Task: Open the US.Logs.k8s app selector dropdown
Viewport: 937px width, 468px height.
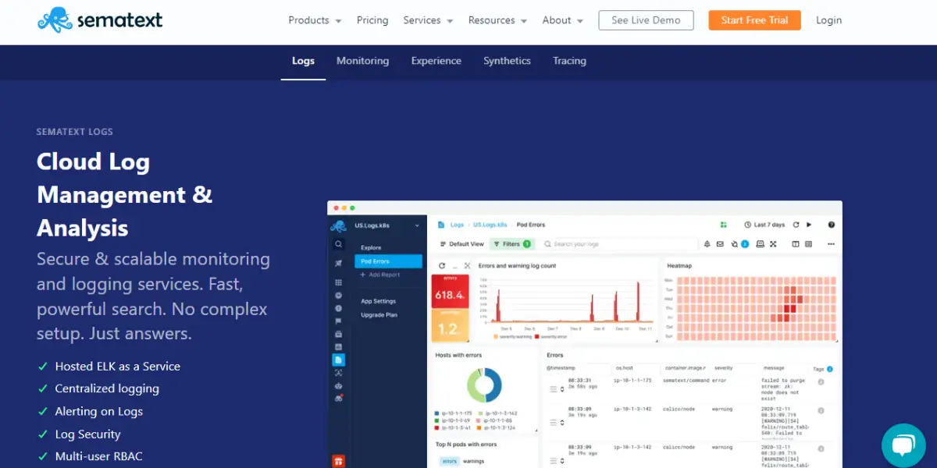Action: tap(387, 225)
